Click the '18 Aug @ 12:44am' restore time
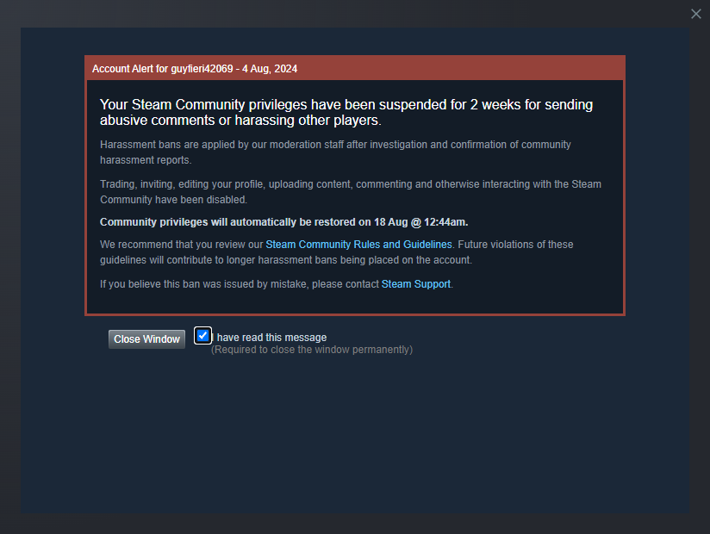This screenshot has height=534, width=710. click(420, 222)
